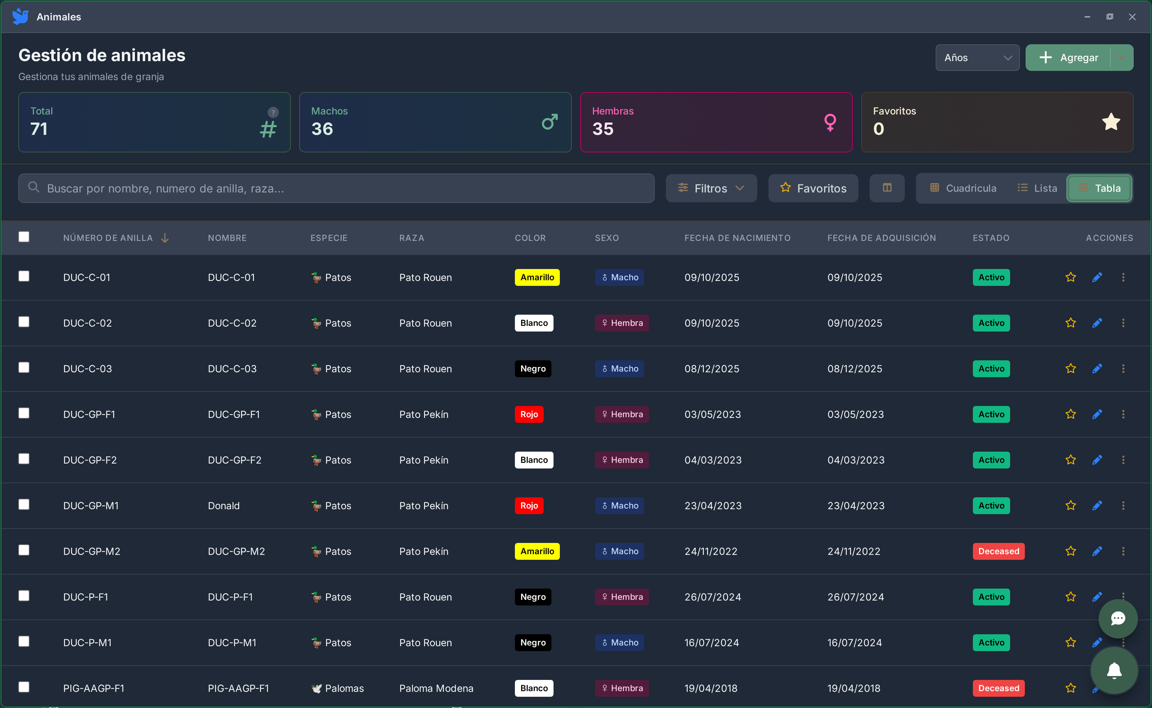Tick checkbox for DUC-GP-F2 row
Image resolution: width=1152 pixels, height=708 pixels.
(24, 459)
